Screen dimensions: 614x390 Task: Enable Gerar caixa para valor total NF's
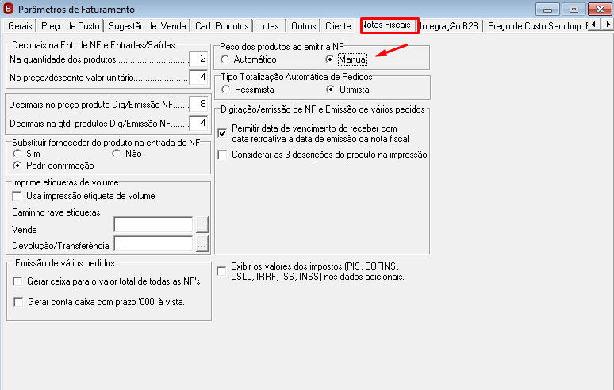coord(18,281)
